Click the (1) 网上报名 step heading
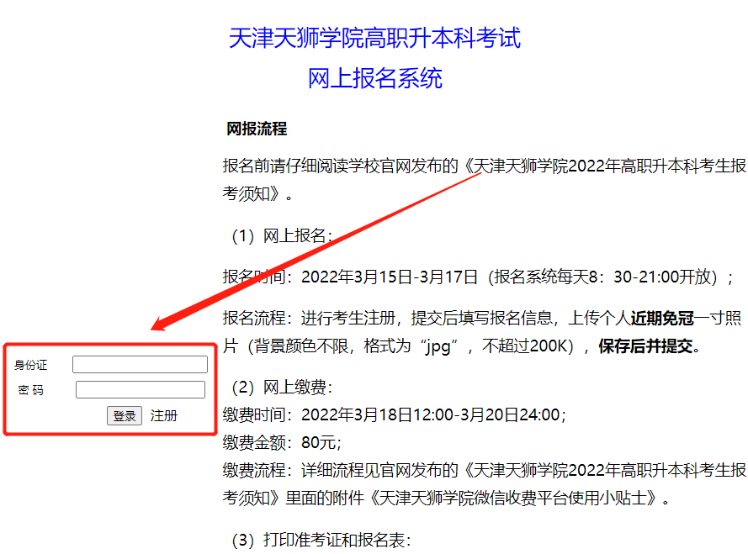This screenshot has width=748, height=554. pyautogui.click(x=283, y=235)
